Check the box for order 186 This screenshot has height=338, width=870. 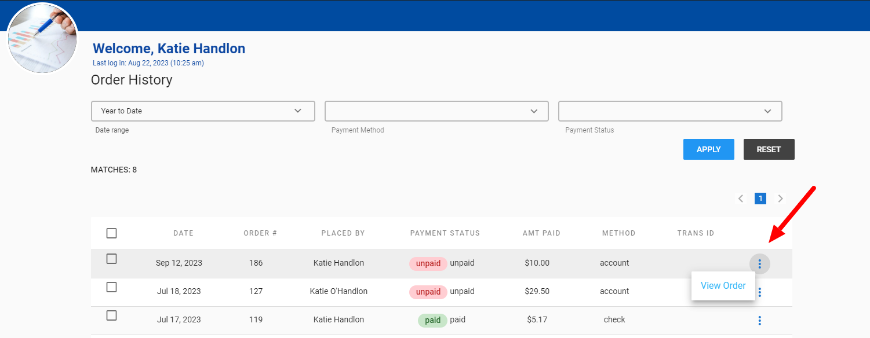tap(112, 259)
